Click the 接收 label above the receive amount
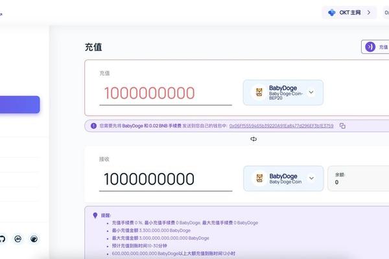The height and width of the screenshot is (259, 389). [104, 159]
